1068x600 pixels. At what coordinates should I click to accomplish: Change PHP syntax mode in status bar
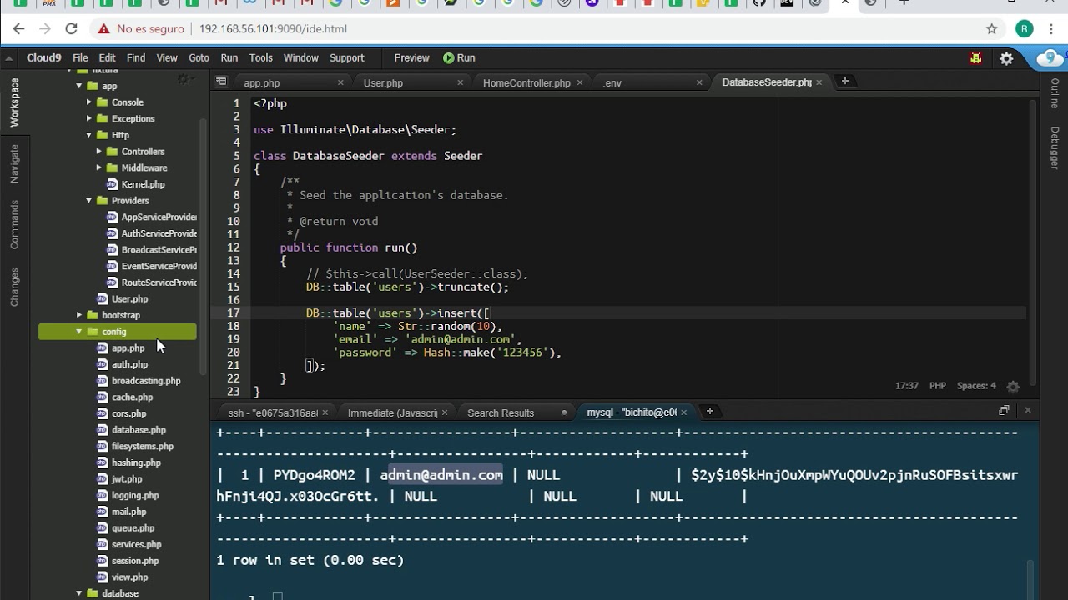point(938,386)
